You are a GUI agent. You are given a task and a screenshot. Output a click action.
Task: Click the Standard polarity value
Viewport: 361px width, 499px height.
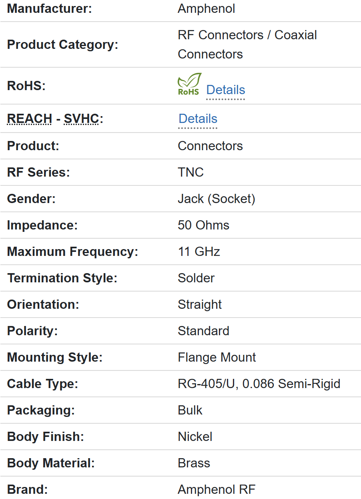pos(203,331)
